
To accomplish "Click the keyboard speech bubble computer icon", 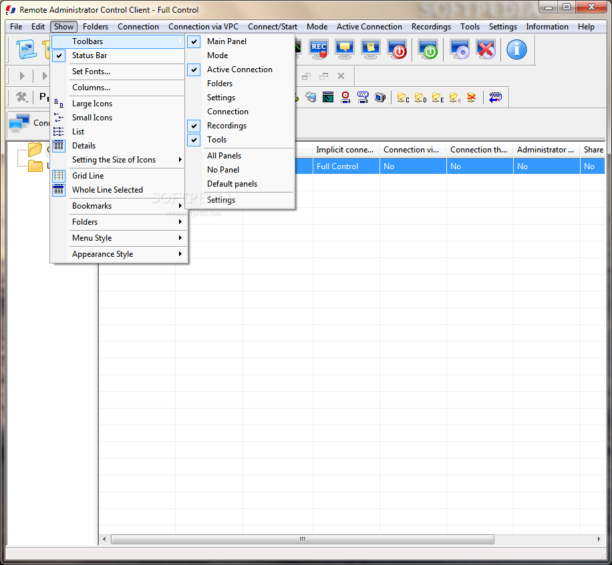I will point(363,97).
